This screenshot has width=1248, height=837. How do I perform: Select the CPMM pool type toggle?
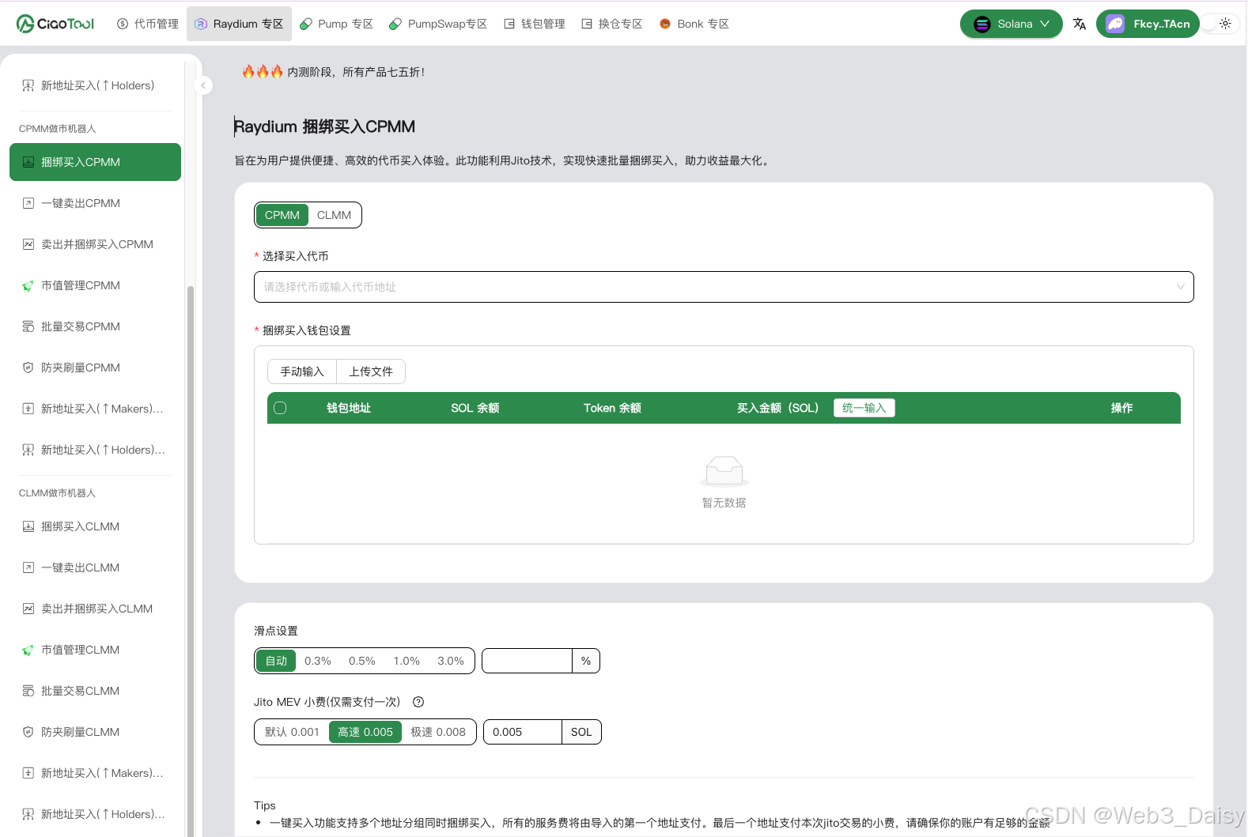[x=282, y=215]
